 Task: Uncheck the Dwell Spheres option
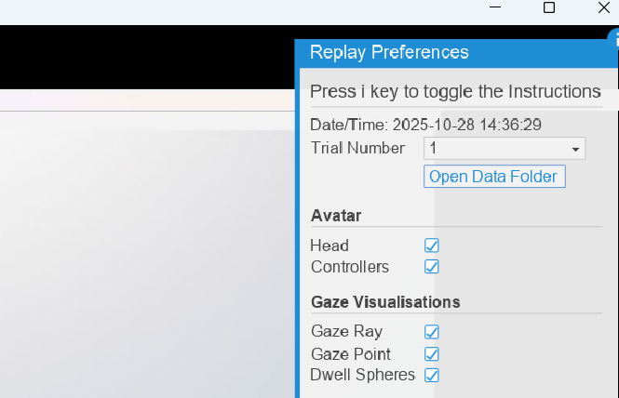coord(432,376)
